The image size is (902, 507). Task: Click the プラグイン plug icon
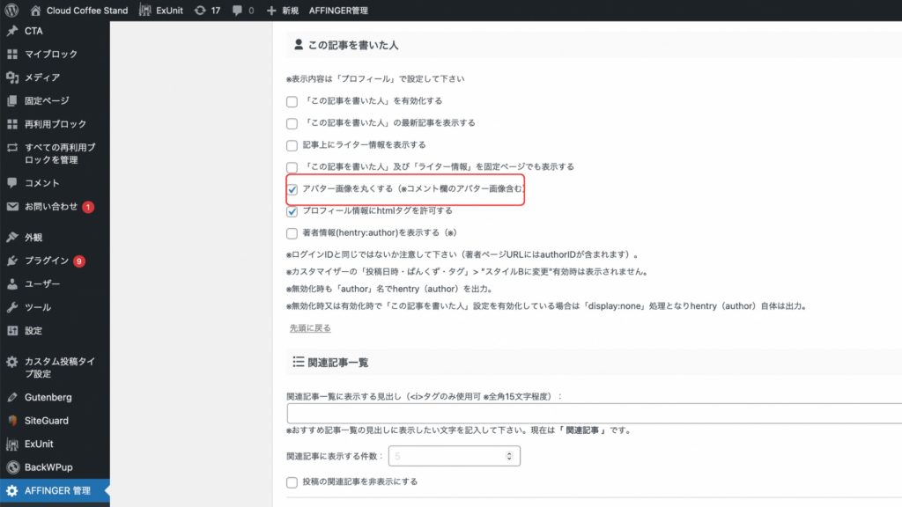[12, 261]
